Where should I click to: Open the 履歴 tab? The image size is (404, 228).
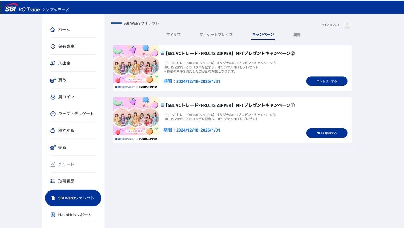click(297, 35)
